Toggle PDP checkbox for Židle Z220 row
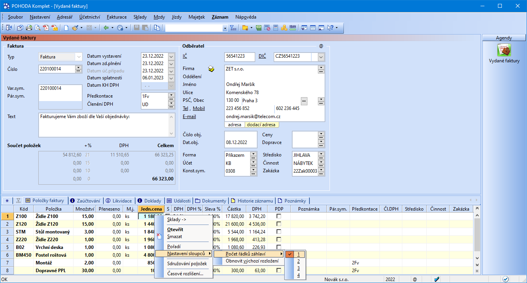Image resolution: width=527 pixels, height=283 pixels. (x=279, y=240)
